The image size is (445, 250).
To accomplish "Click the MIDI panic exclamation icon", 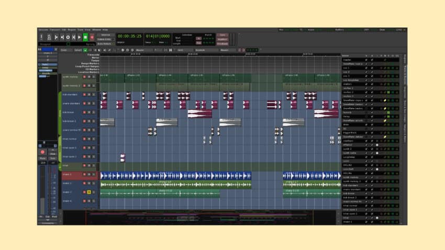I will (x=41, y=37).
